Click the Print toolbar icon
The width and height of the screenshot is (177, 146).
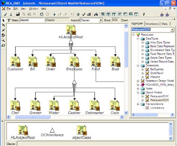pyautogui.click(x=89, y=14)
